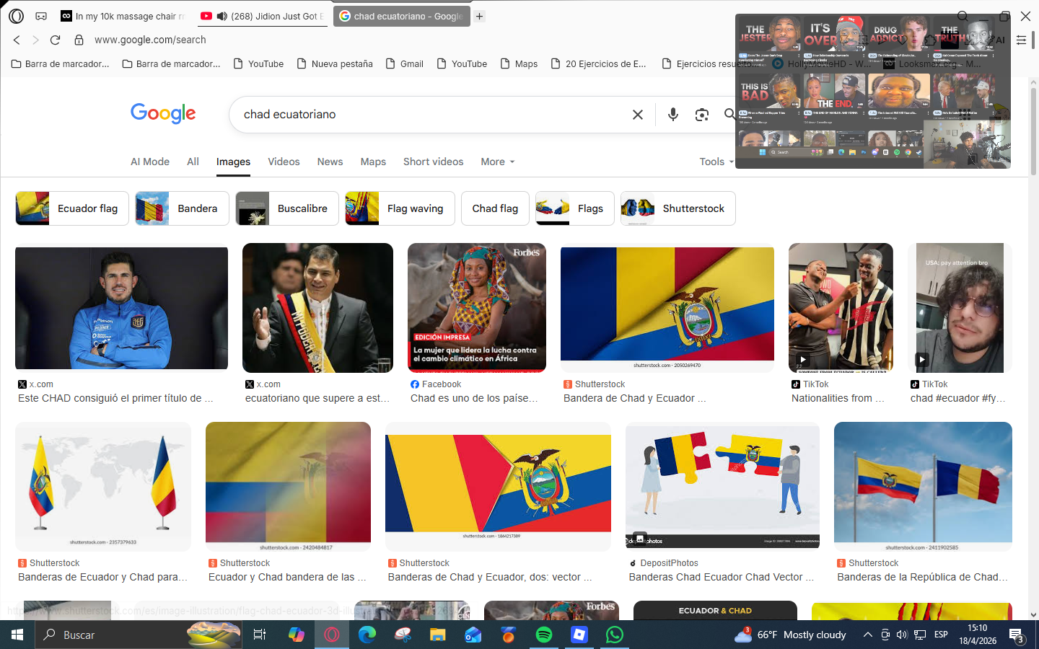Open Google Lens image search icon
Image resolution: width=1039 pixels, height=649 pixels.
[x=701, y=115]
